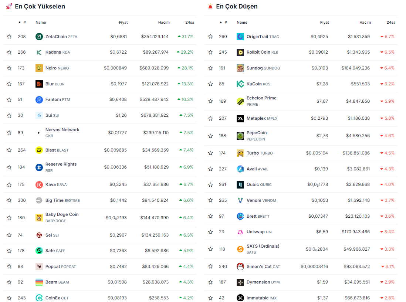Toggle favorite star for Turbo
Image resolution: width=406 pixels, height=302 pixels.
pos(210,153)
